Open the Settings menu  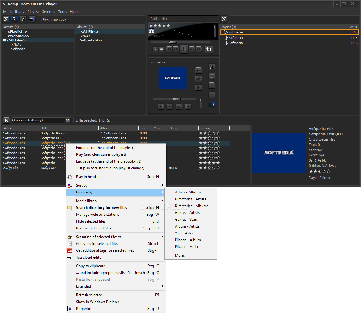(48, 12)
